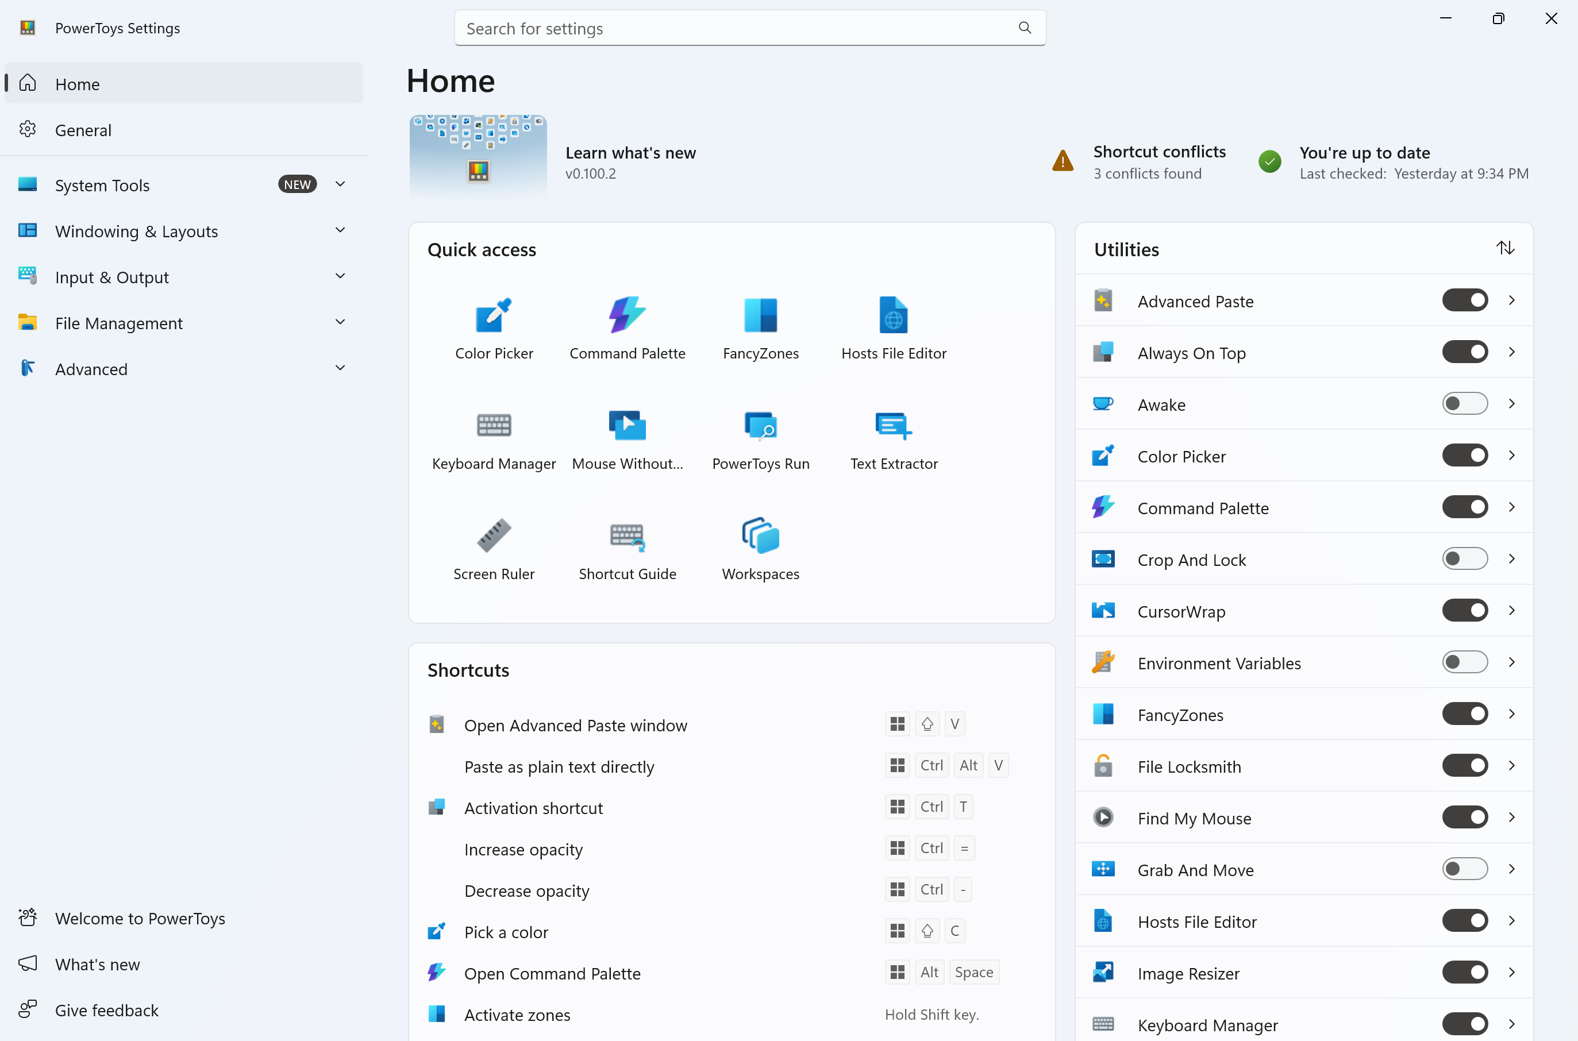Click the Search for settings field

750,28
